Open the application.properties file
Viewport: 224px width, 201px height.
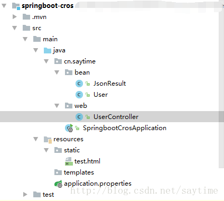98,184
